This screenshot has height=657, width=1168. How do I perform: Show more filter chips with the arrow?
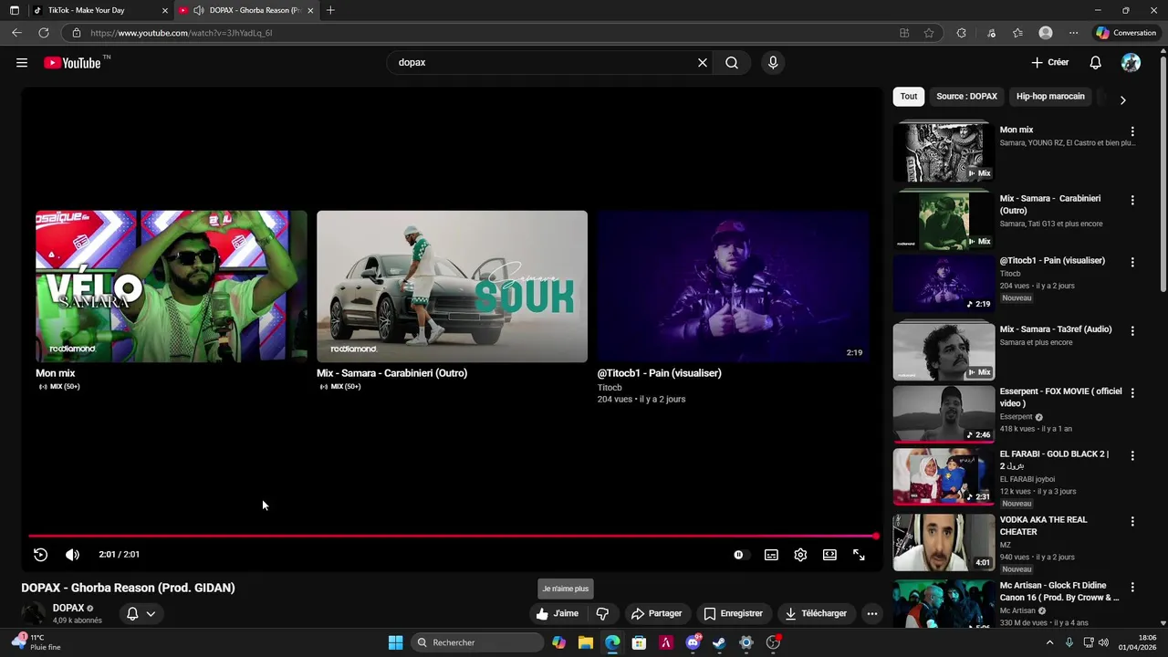[x=1122, y=99]
